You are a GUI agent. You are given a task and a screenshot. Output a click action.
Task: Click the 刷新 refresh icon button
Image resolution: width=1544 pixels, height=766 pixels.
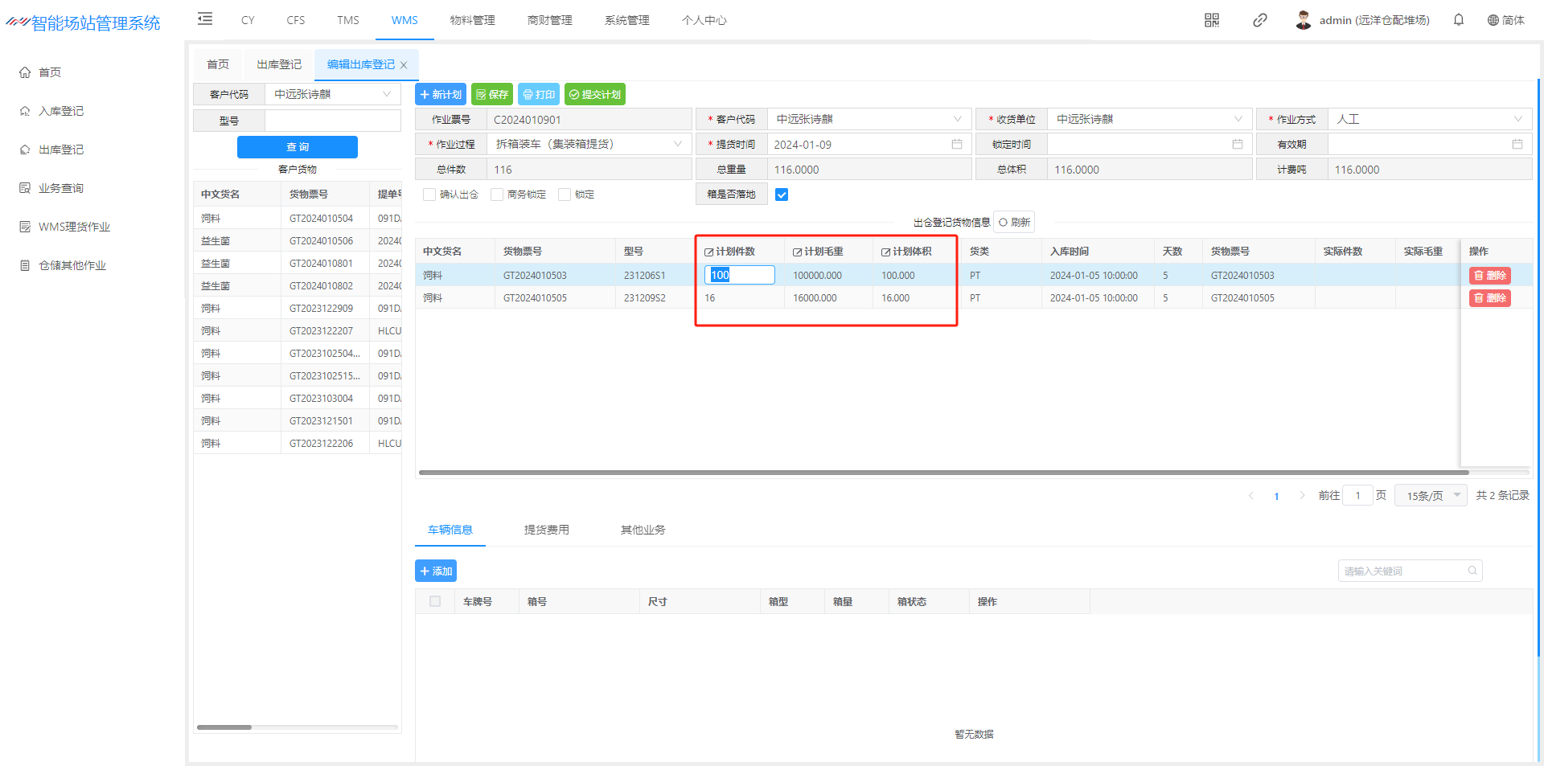point(1014,223)
